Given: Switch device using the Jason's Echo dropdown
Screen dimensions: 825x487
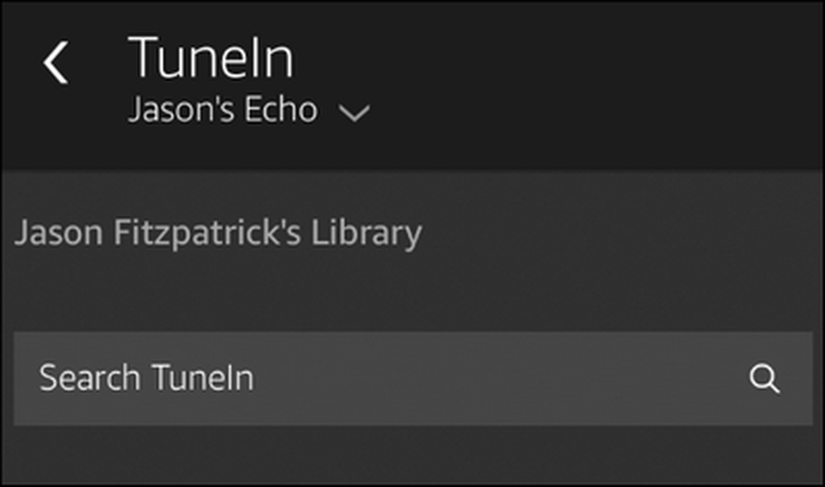Looking at the screenshot, I should click(249, 110).
